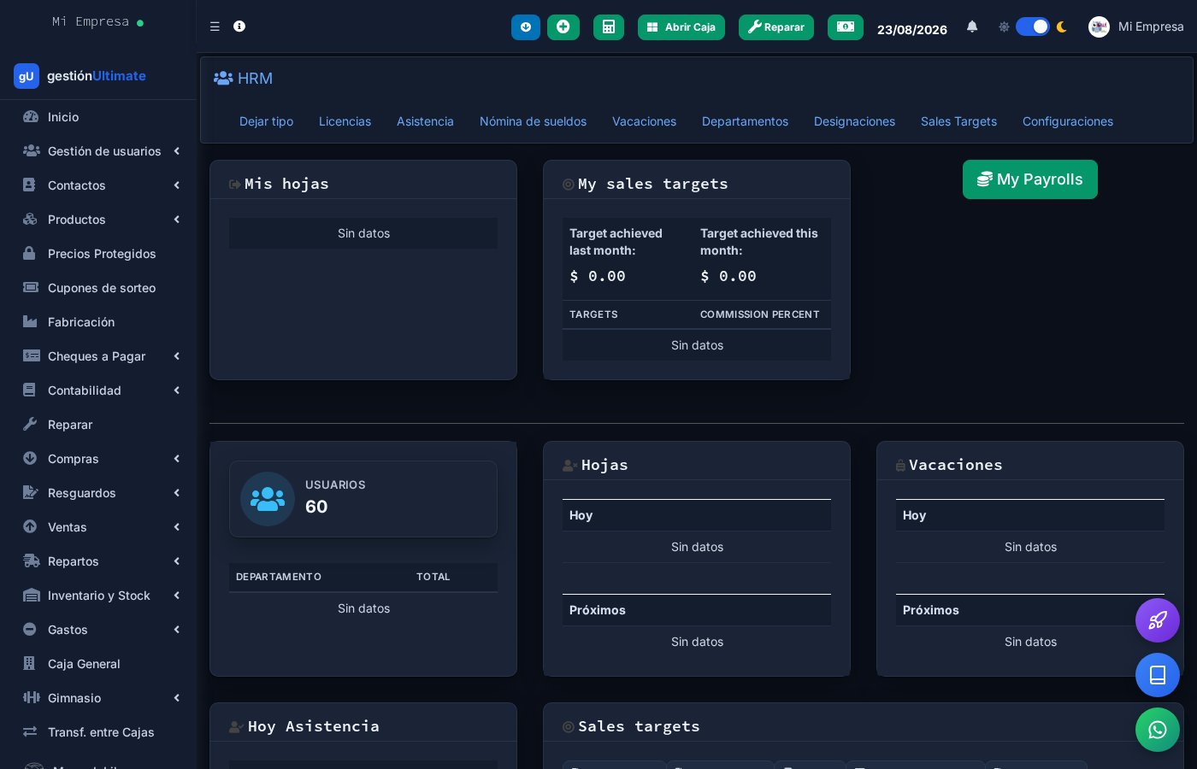Open the Vacaciones tab in HRM
The width and height of the screenshot is (1197, 769).
[x=644, y=121]
